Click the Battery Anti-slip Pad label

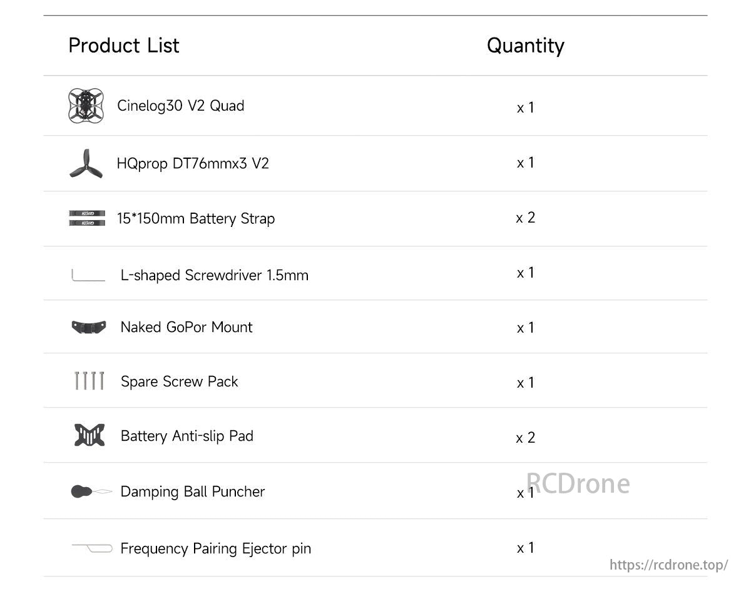click(x=186, y=436)
